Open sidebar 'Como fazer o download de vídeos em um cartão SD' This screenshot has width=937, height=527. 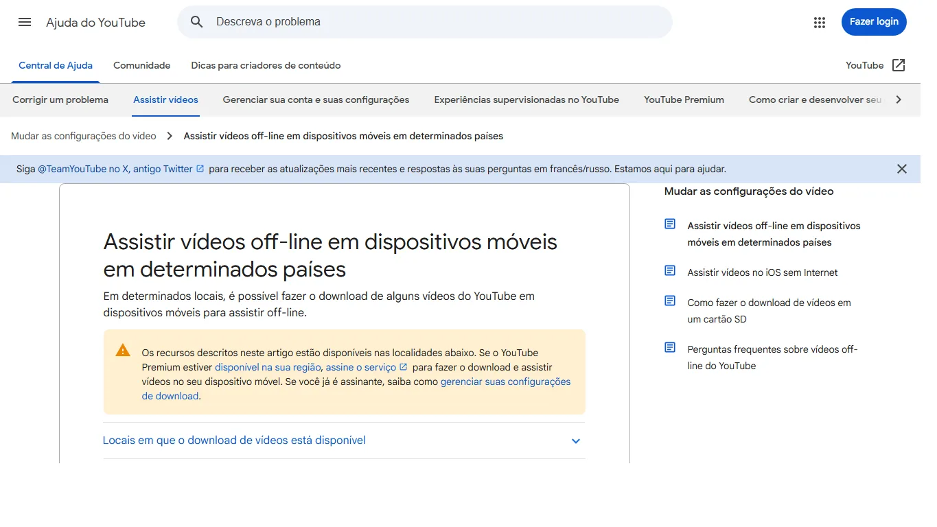tap(769, 311)
